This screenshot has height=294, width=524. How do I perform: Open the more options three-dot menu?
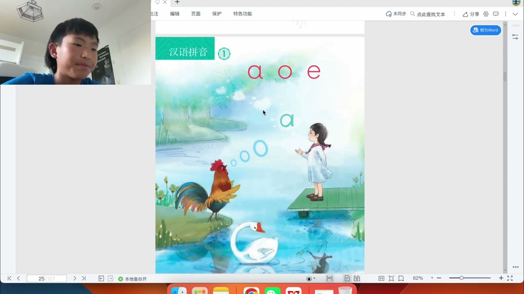(506, 14)
